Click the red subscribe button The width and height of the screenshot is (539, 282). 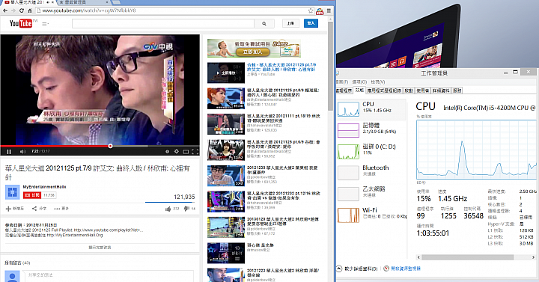(x=32, y=195)
